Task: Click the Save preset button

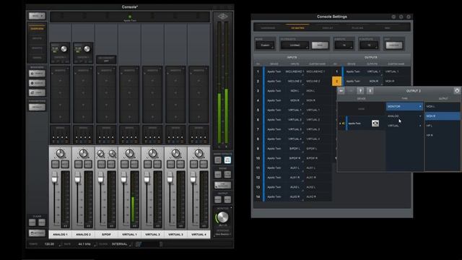Action: pyautogui.click(x=320, y=45)
